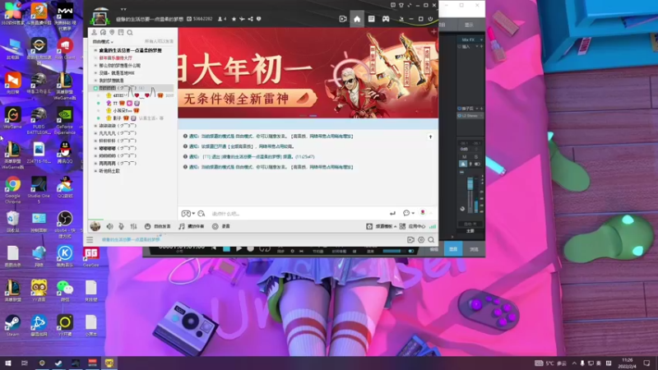
Task: Open the gamepad games icon in YY header
Action: coord(386,19)
